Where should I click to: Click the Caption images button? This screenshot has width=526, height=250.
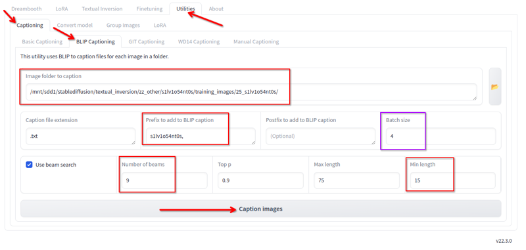260,209
